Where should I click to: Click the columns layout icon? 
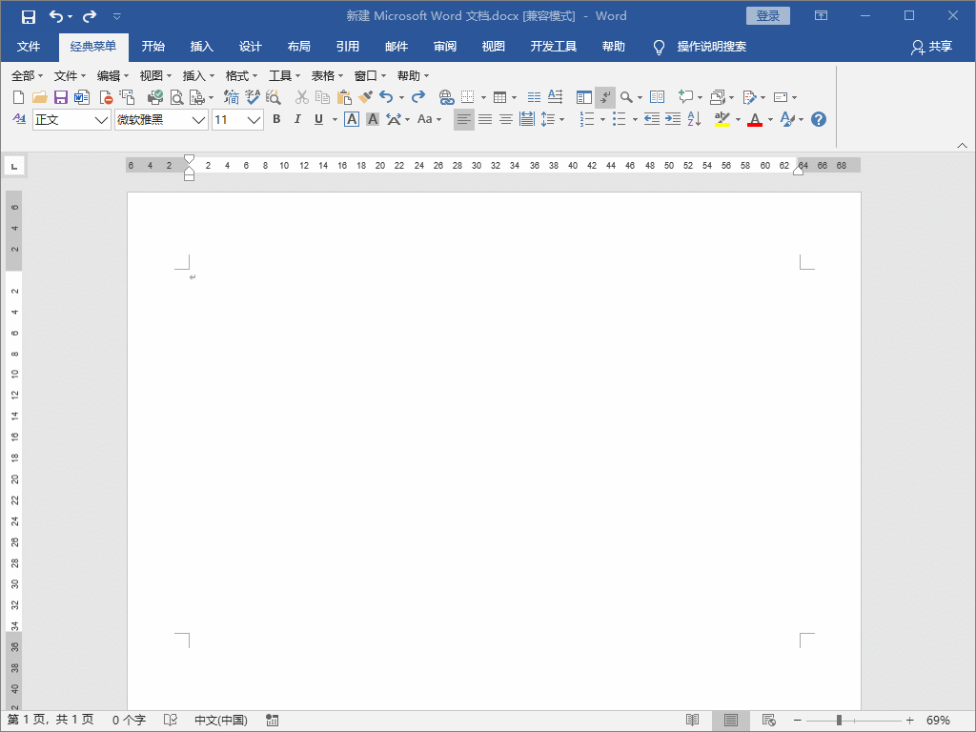pyautogui.click(x=534, y=97)
